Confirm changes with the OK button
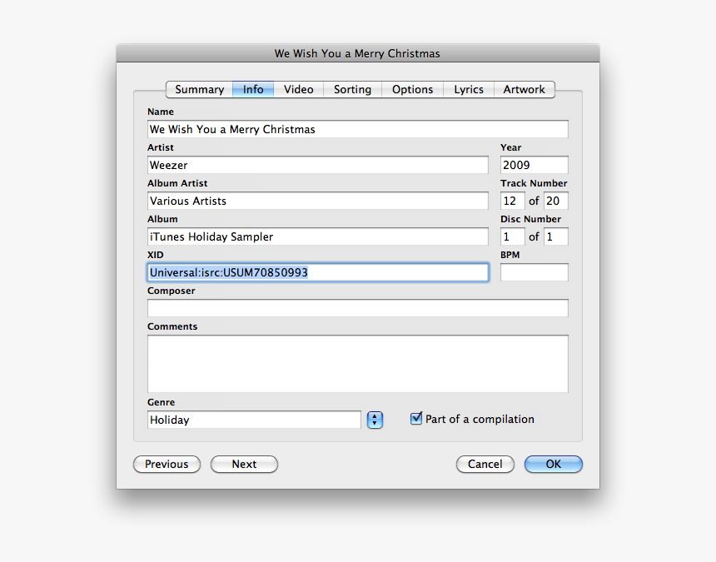The height and width of the screenshot is (562, 716). [x=553, y=464]
